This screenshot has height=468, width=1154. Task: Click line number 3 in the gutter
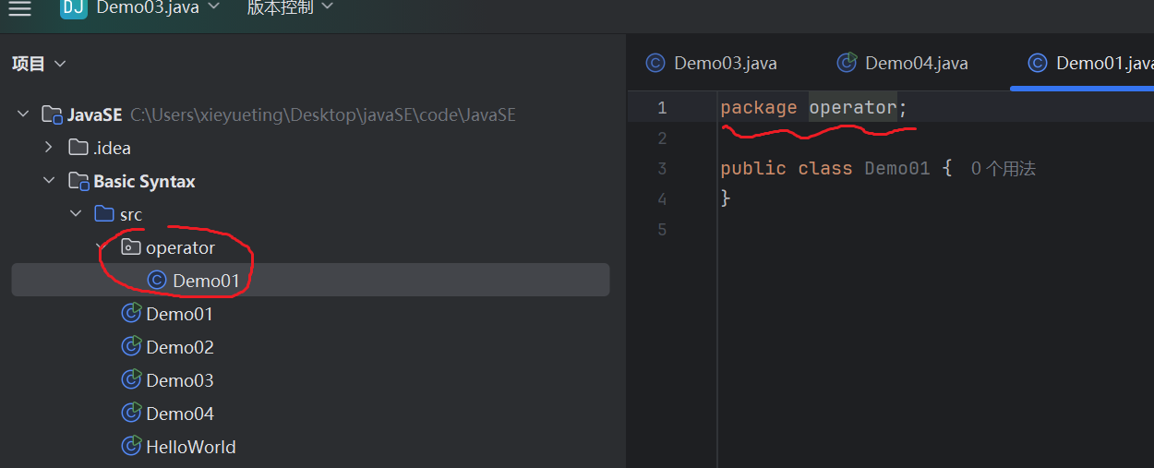[661, 169]
